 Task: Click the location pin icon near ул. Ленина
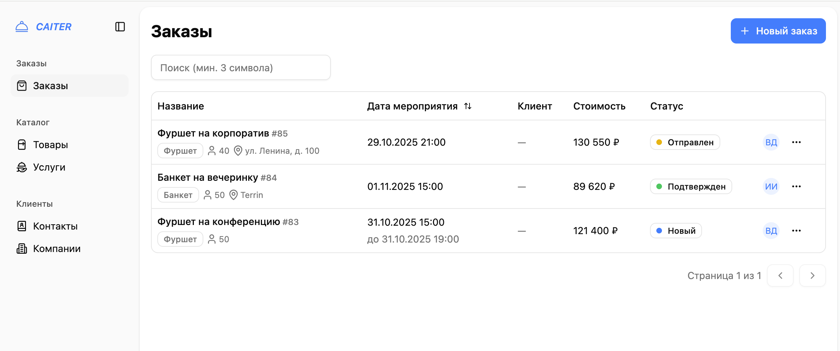click(238, 151)
